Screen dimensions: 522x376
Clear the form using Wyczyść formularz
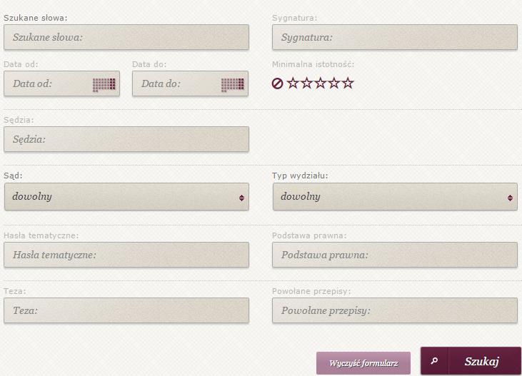[x=363, y=363]
